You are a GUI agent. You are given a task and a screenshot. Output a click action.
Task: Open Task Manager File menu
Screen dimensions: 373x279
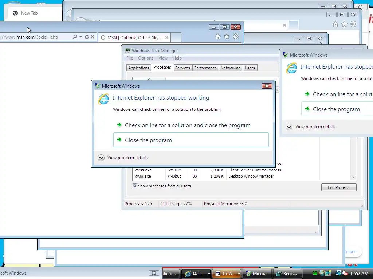(130, 58)
